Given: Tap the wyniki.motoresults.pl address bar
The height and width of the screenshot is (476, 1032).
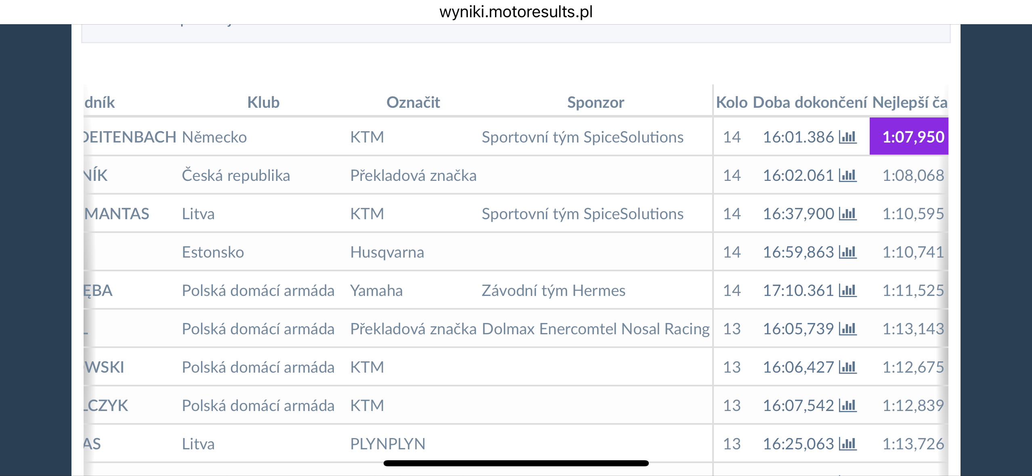Looking at the screenshot, I should 516,12.
